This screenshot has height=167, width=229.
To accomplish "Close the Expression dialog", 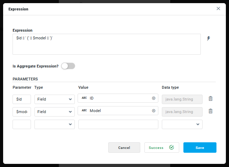I will 218,9.
